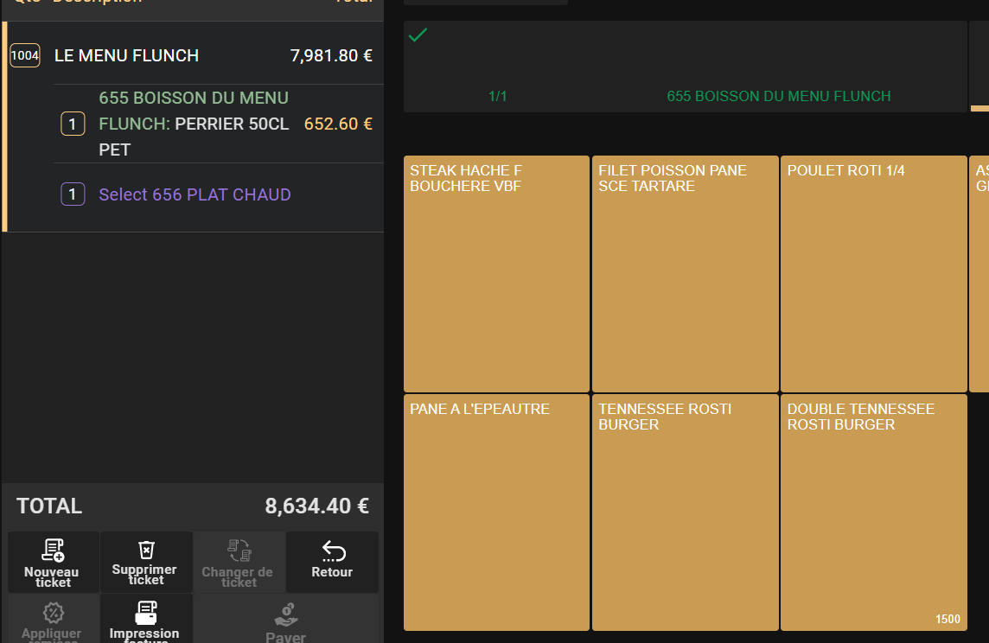Click the green checkmark on the step header

418,35
